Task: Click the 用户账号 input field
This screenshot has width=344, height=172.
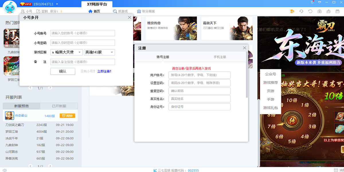Action: tap(199, 75)
